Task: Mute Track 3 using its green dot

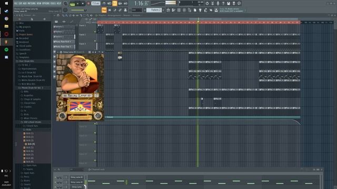Action: pos(95,50)
